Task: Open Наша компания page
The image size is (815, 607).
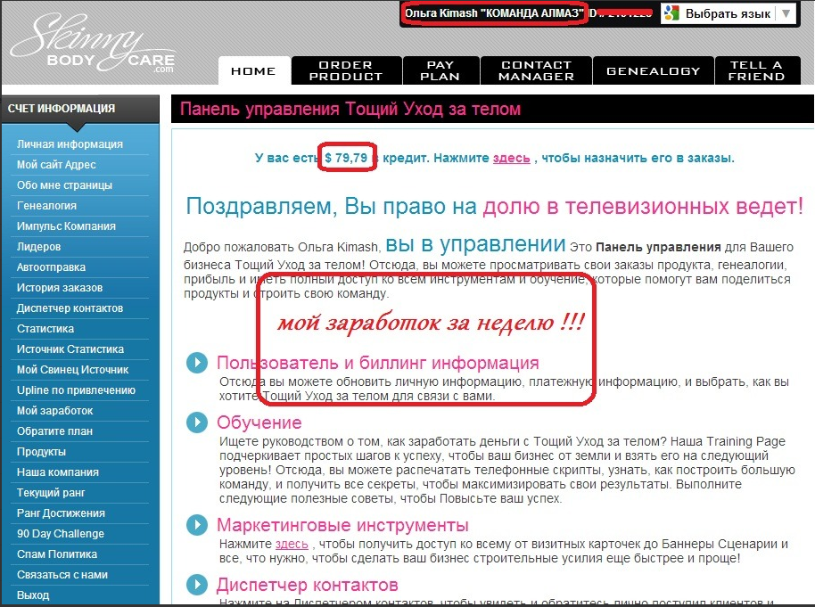Action: pos(58,472)
